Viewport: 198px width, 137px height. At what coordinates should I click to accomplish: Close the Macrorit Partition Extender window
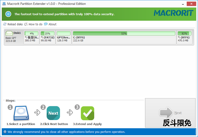pyautogui.click(x=191, y=4)
